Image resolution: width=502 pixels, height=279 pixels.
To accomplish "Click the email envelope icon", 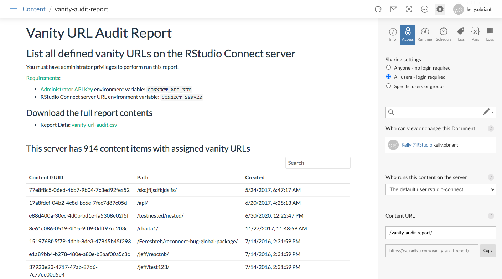I will coord(394,10).
